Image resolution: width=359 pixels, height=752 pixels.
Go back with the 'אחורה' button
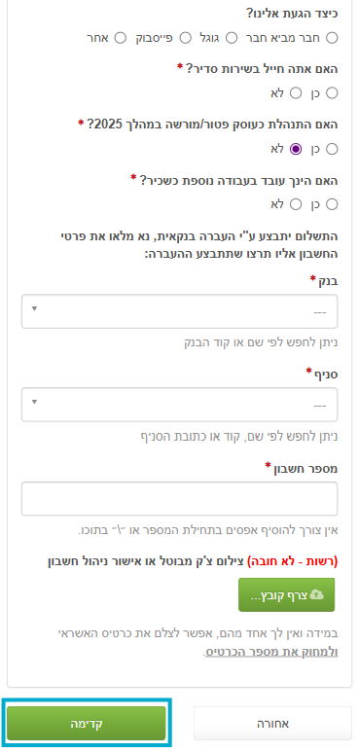click(x=272, y=723)
